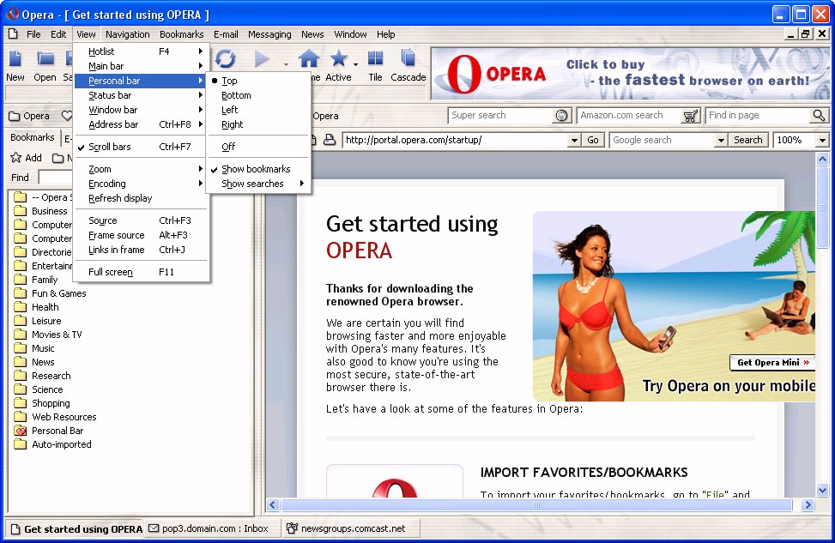Select Right position for Personal bar

(x=258, y=124)
